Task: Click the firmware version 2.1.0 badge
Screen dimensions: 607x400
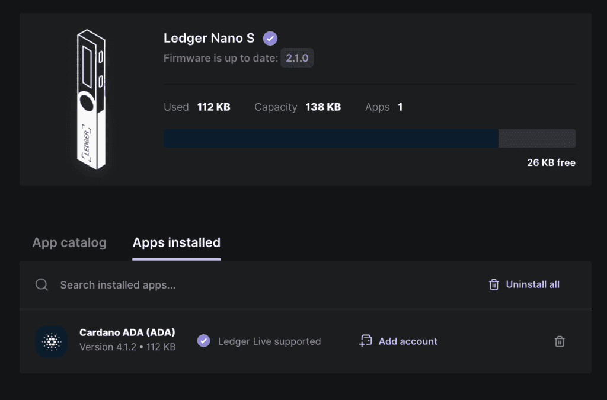Action: (x=296, y=57)
